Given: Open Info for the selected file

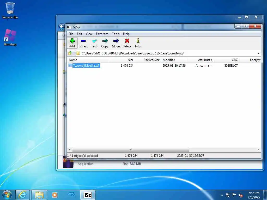Looking at the screenshot, I should point(138,43).
